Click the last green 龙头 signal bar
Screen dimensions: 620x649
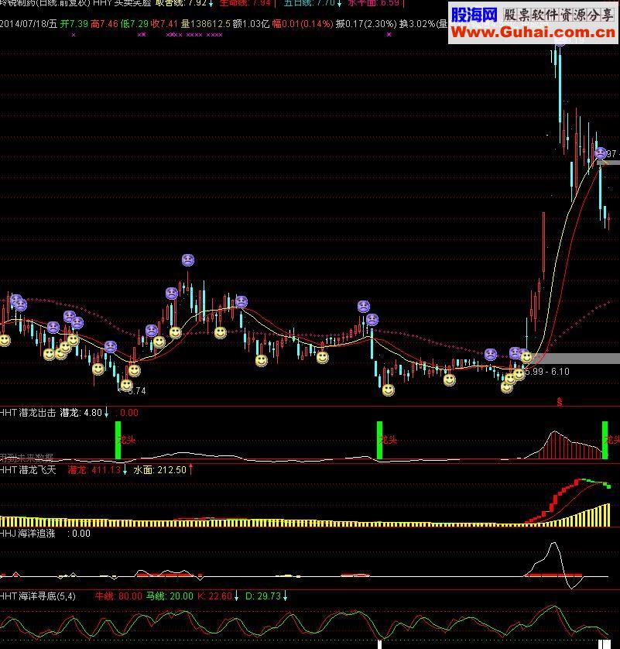[x=605, y=441]
